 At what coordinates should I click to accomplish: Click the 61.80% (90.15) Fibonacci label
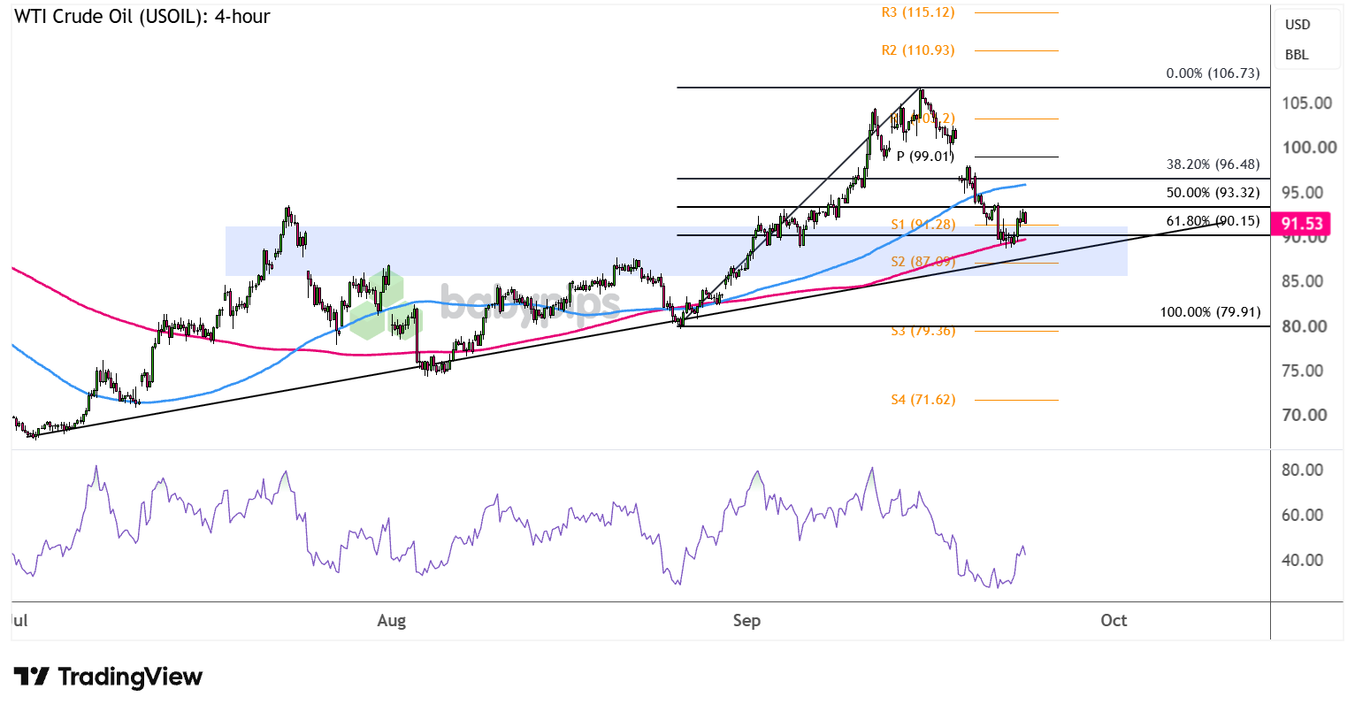click(x=1213, y=221)
